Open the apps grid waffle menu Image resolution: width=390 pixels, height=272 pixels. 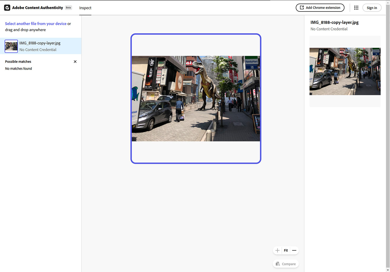(x=356, y=8)
